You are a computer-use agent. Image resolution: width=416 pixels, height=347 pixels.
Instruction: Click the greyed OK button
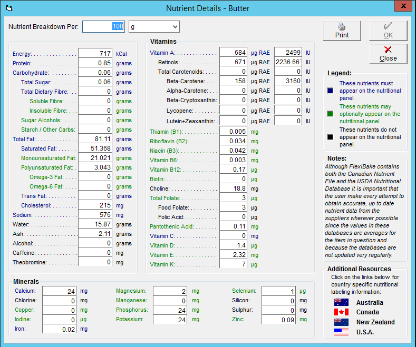tap(388, 31)
